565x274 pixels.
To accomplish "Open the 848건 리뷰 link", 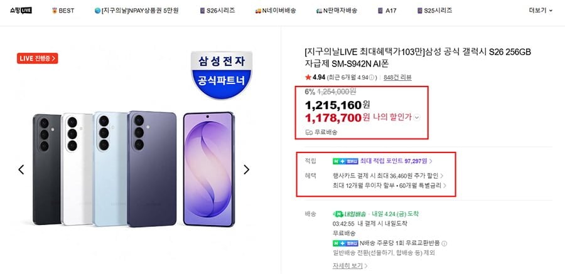I will 397,78.
